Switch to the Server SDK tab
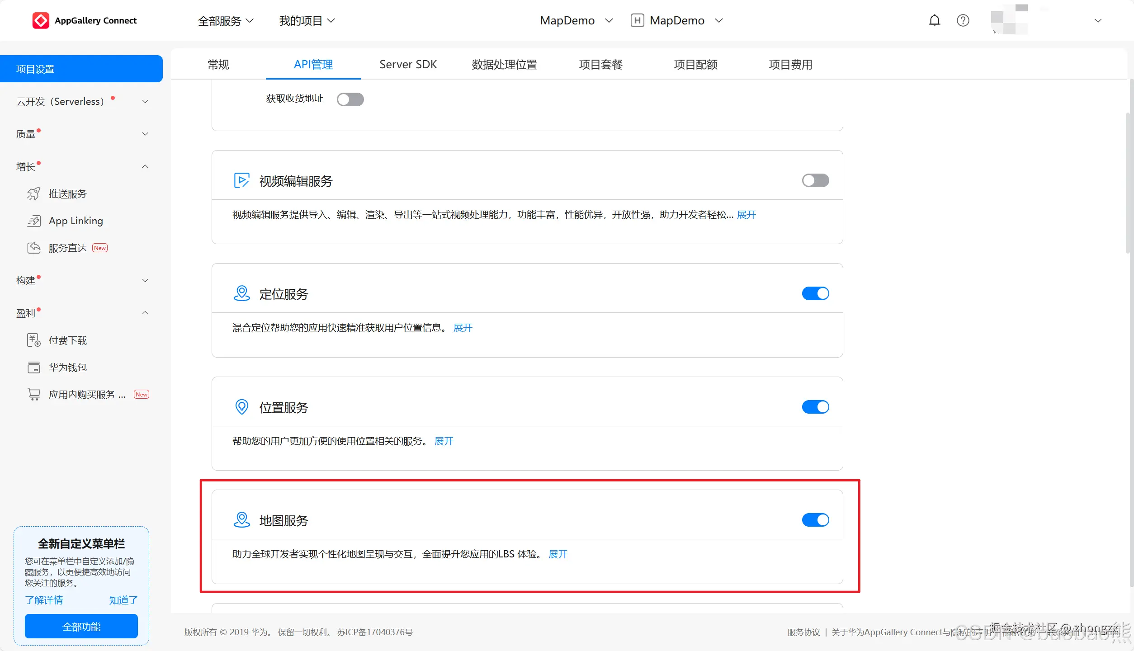 [x=407, y=64]
